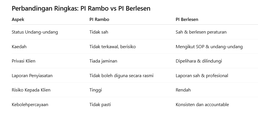Select the 'Sah & berlesen peraturan' cell

tap(201, 32)
